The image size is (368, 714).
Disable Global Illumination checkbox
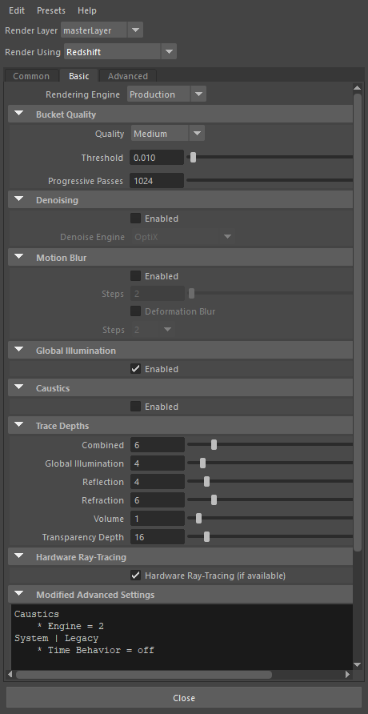[x=135, y=369]
